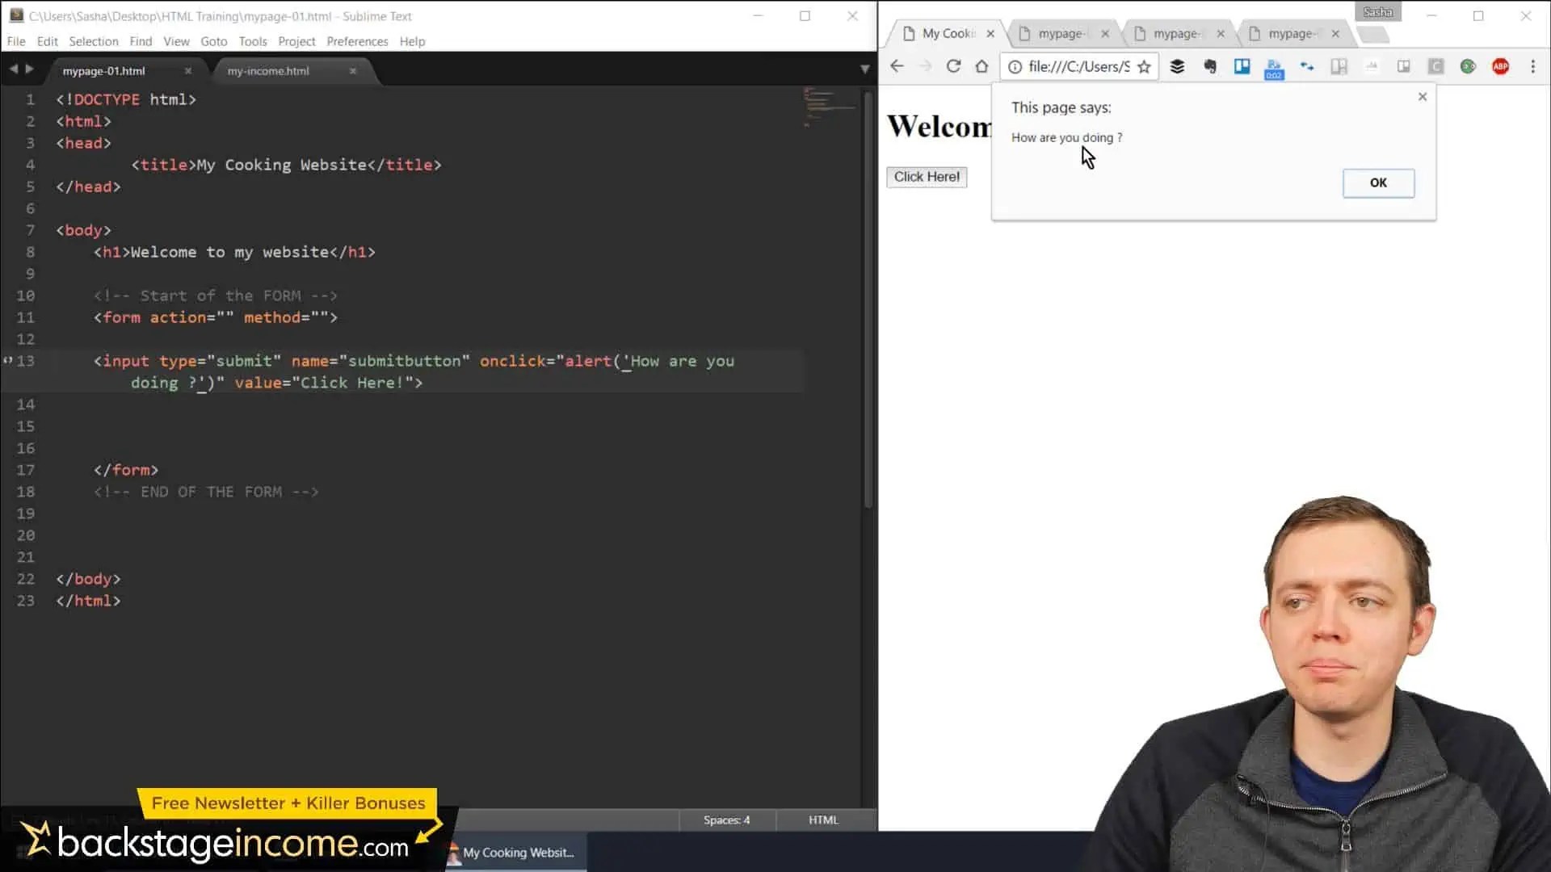
Task: Click My Cooking Website taskbar item
Action: pos(517,853)
